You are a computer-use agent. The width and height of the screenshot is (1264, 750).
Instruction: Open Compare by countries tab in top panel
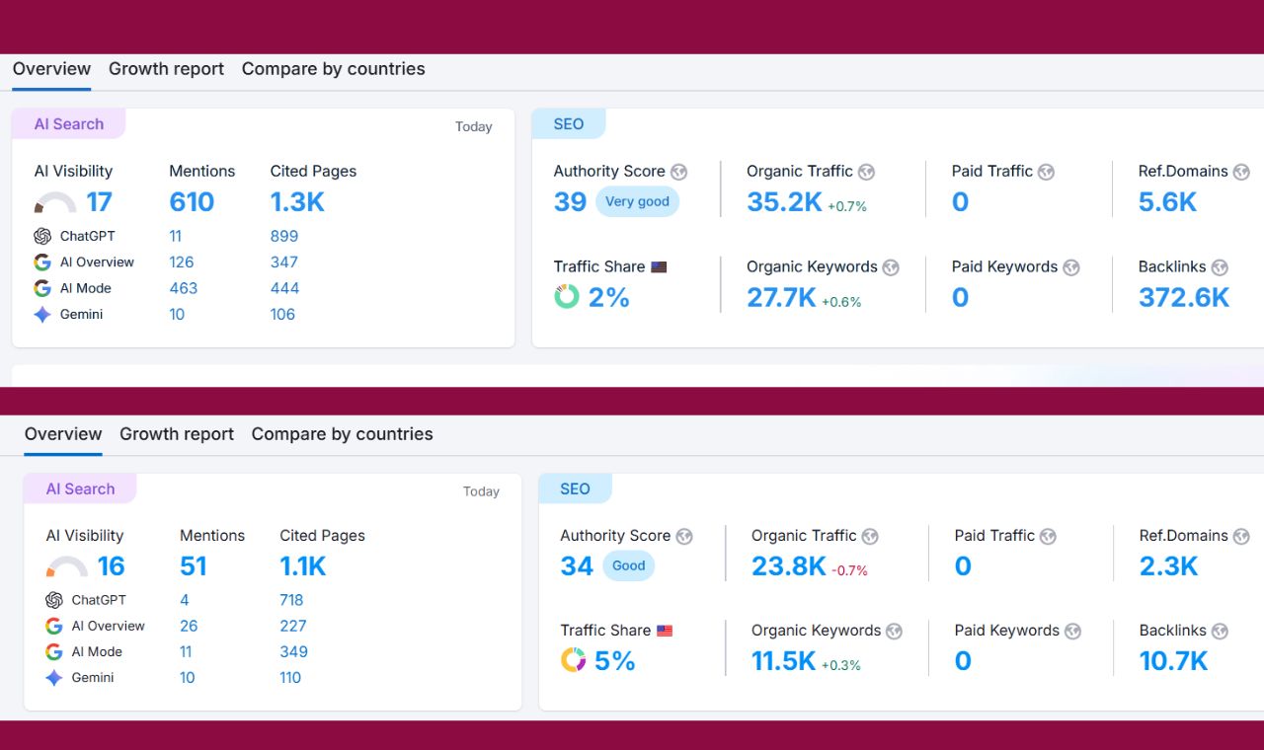tap(333, 69)
